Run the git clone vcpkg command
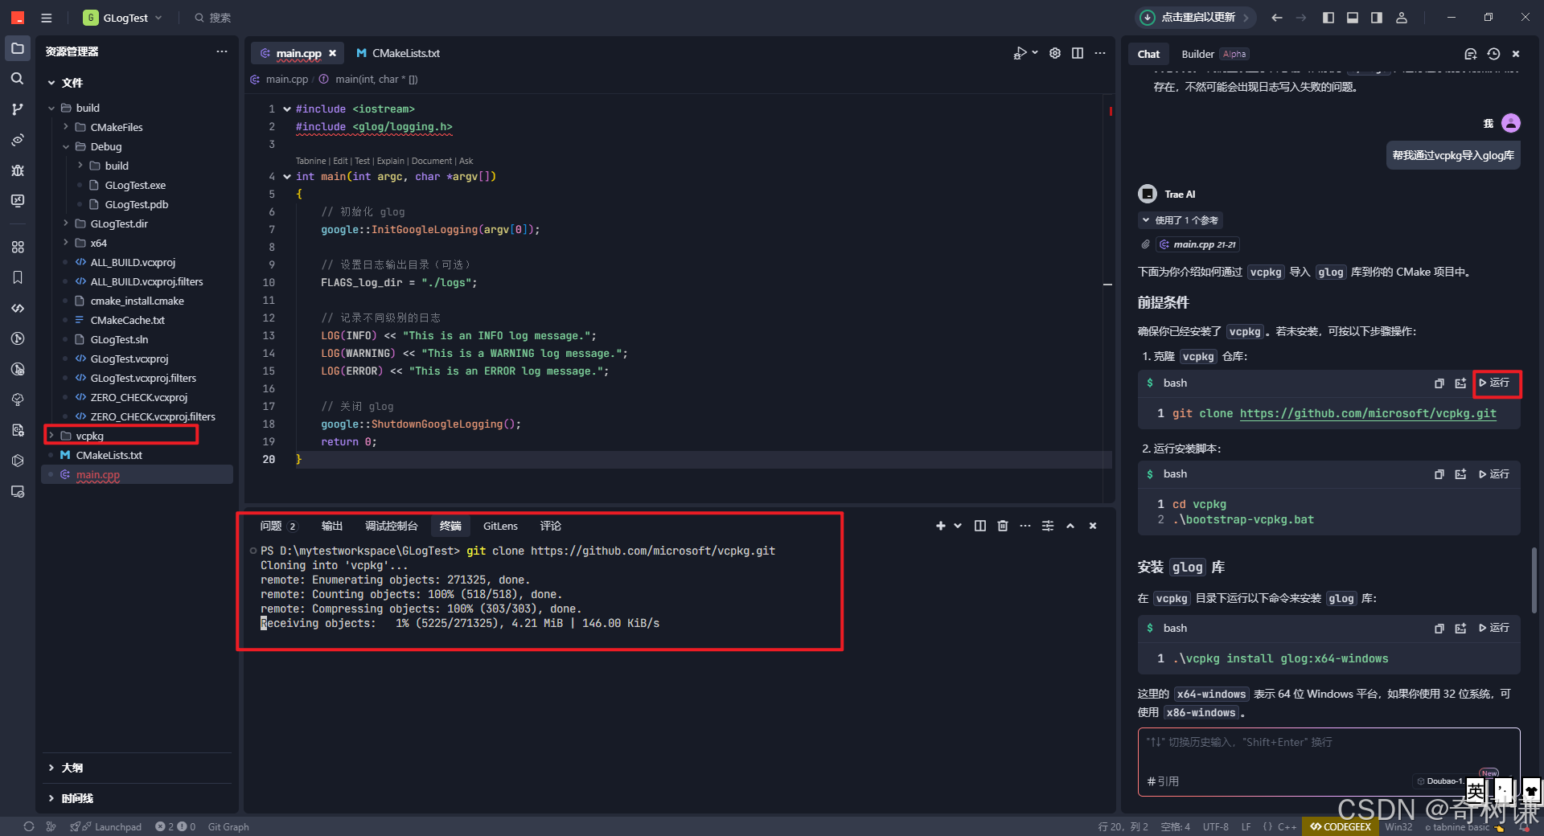Image resolution: width=1544 pixels, height=836 pixels. pos(1495,383)
